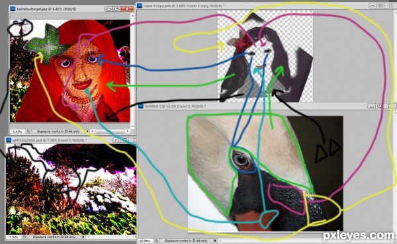
Task: Click the right scroll arrow in the bublebulbegirl.jpg window
Action: tap(127, 132)
